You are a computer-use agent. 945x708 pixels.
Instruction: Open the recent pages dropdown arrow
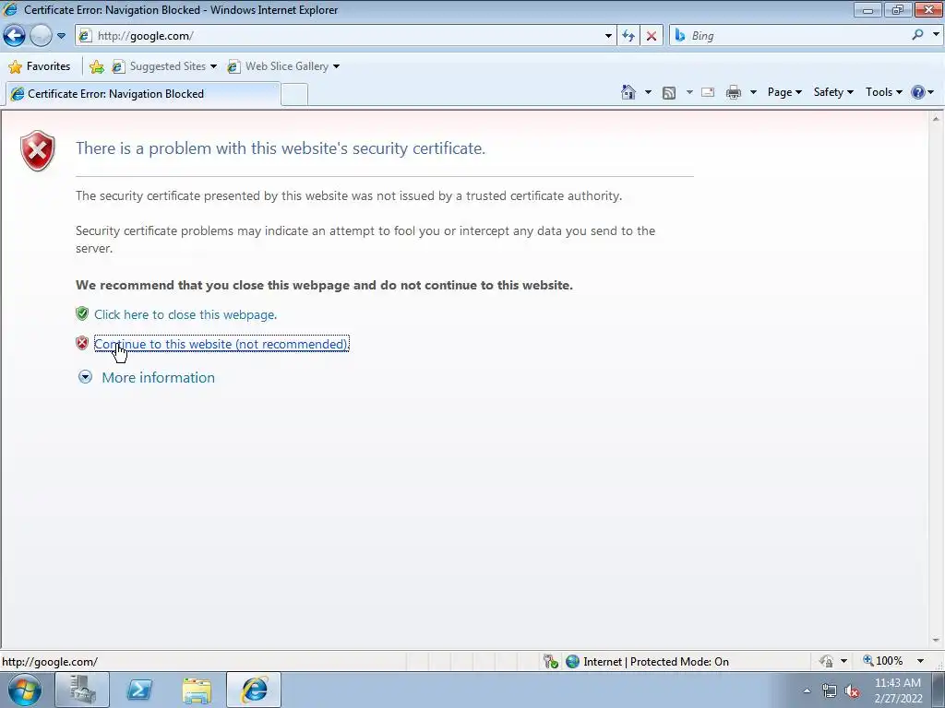pyautogui.click(x=61, y=36)
